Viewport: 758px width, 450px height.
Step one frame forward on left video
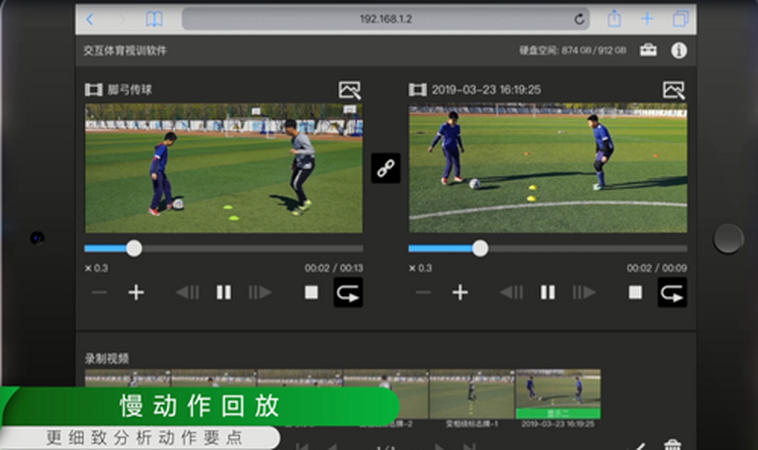point(260,292)
